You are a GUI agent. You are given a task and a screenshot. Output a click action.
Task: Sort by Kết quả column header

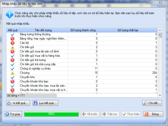coord(13,30)
